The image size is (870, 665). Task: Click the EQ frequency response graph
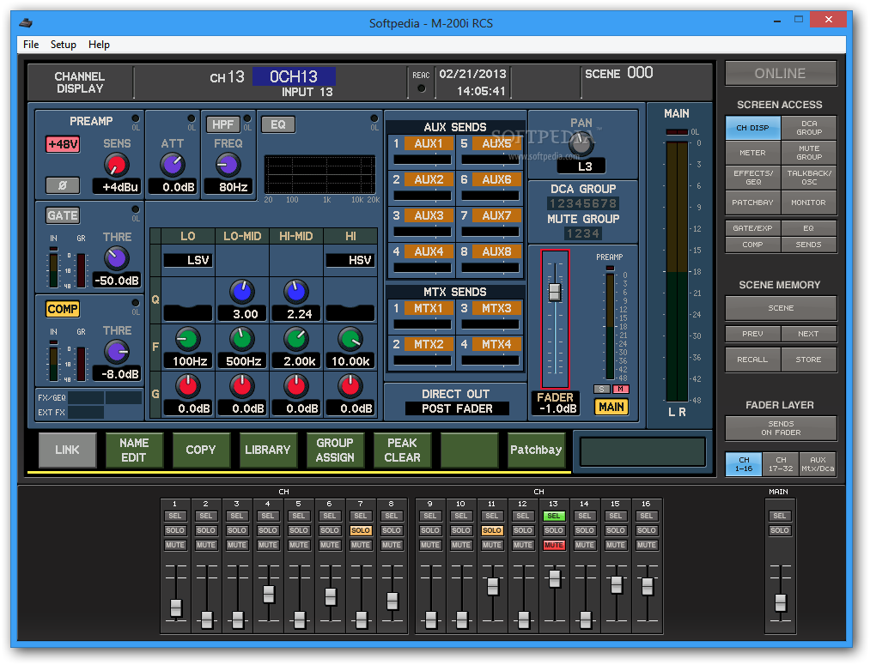click(x=320, y=174)
